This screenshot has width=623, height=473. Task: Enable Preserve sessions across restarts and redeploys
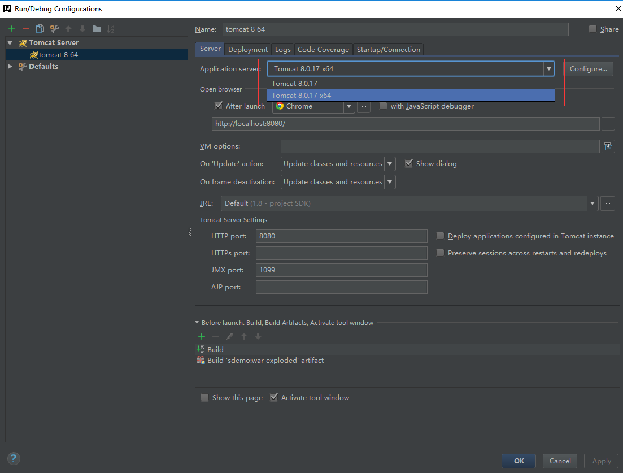[x=440, y=253]
